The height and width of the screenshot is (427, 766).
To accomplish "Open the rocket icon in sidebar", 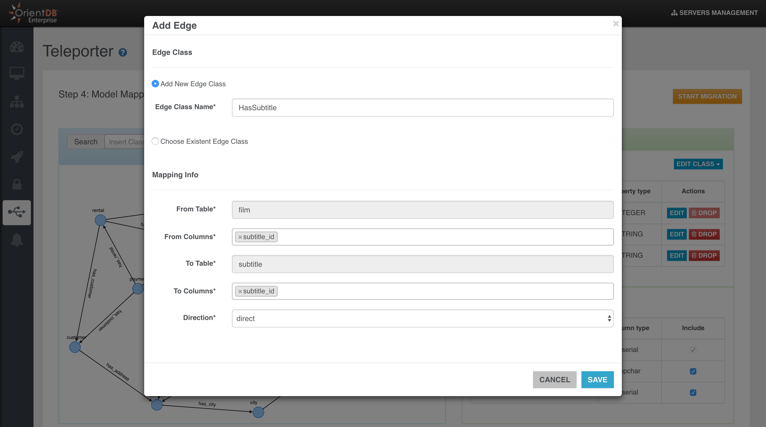I will coord(17,157).
